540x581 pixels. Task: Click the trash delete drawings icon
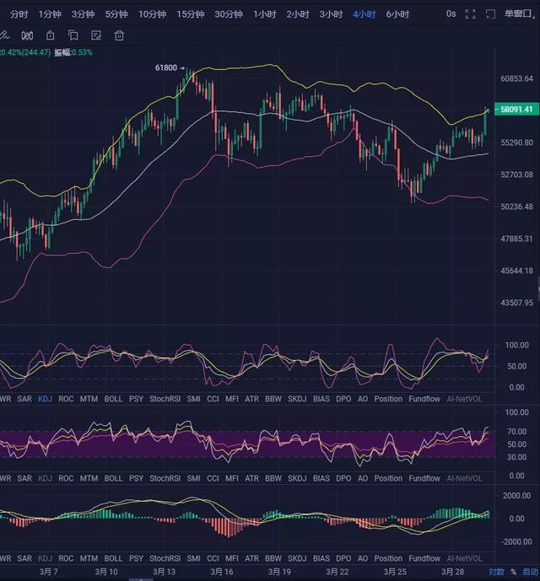point(119,35)
